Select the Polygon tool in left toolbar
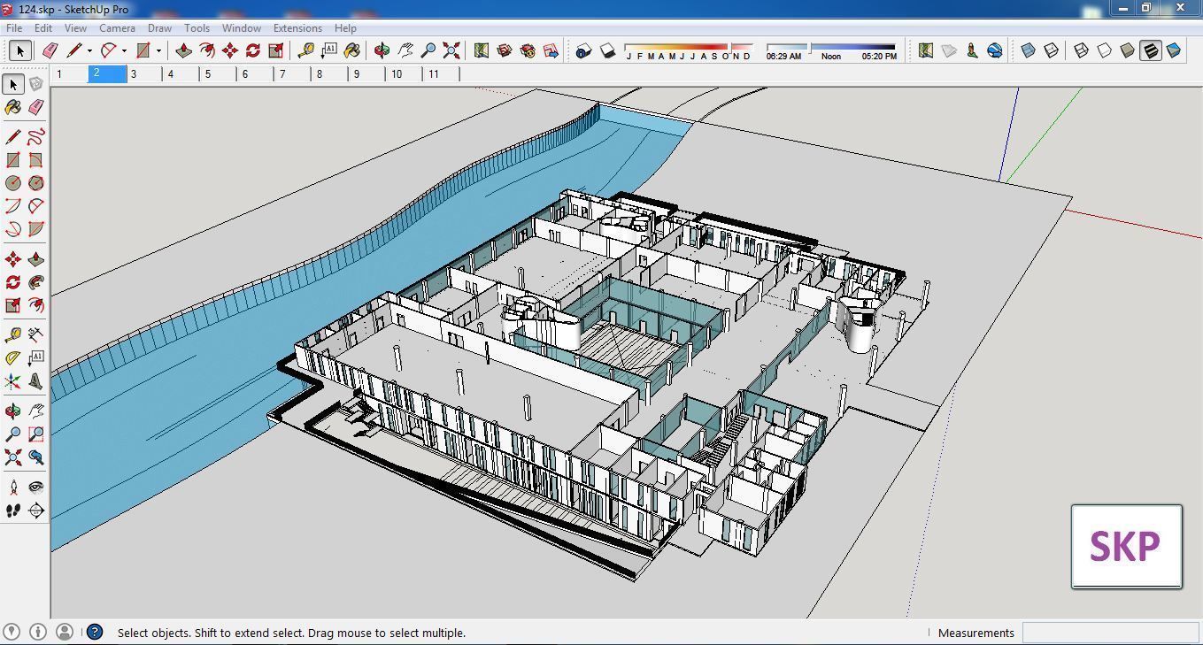Screen dimensions: 1203x645 pyautogui.click(x=35, y=183)
